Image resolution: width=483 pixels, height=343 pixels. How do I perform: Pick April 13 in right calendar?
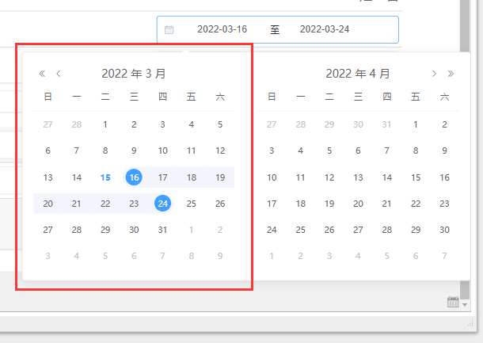click(358, 177)
